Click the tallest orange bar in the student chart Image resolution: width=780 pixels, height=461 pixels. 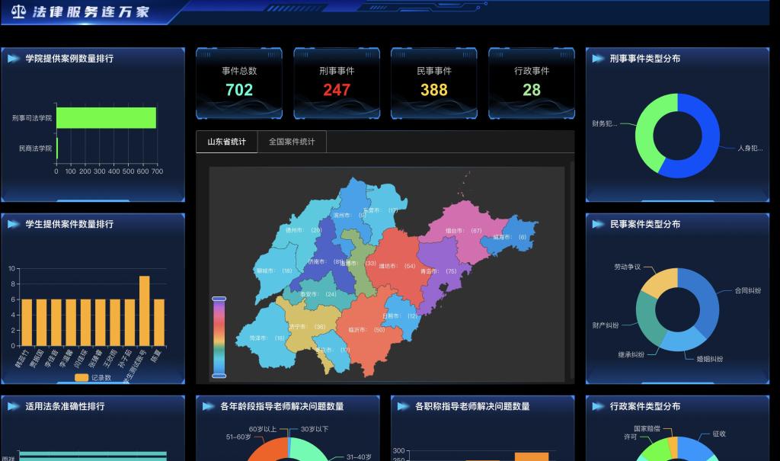(x=144, y=311)
